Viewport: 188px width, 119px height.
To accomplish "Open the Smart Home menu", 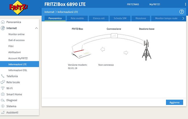I will click(14, 94).
